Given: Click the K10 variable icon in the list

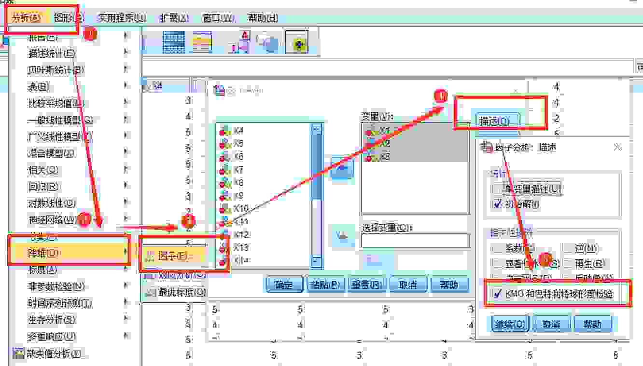Looking at the screenshot, I should click(x=224, y=209).
